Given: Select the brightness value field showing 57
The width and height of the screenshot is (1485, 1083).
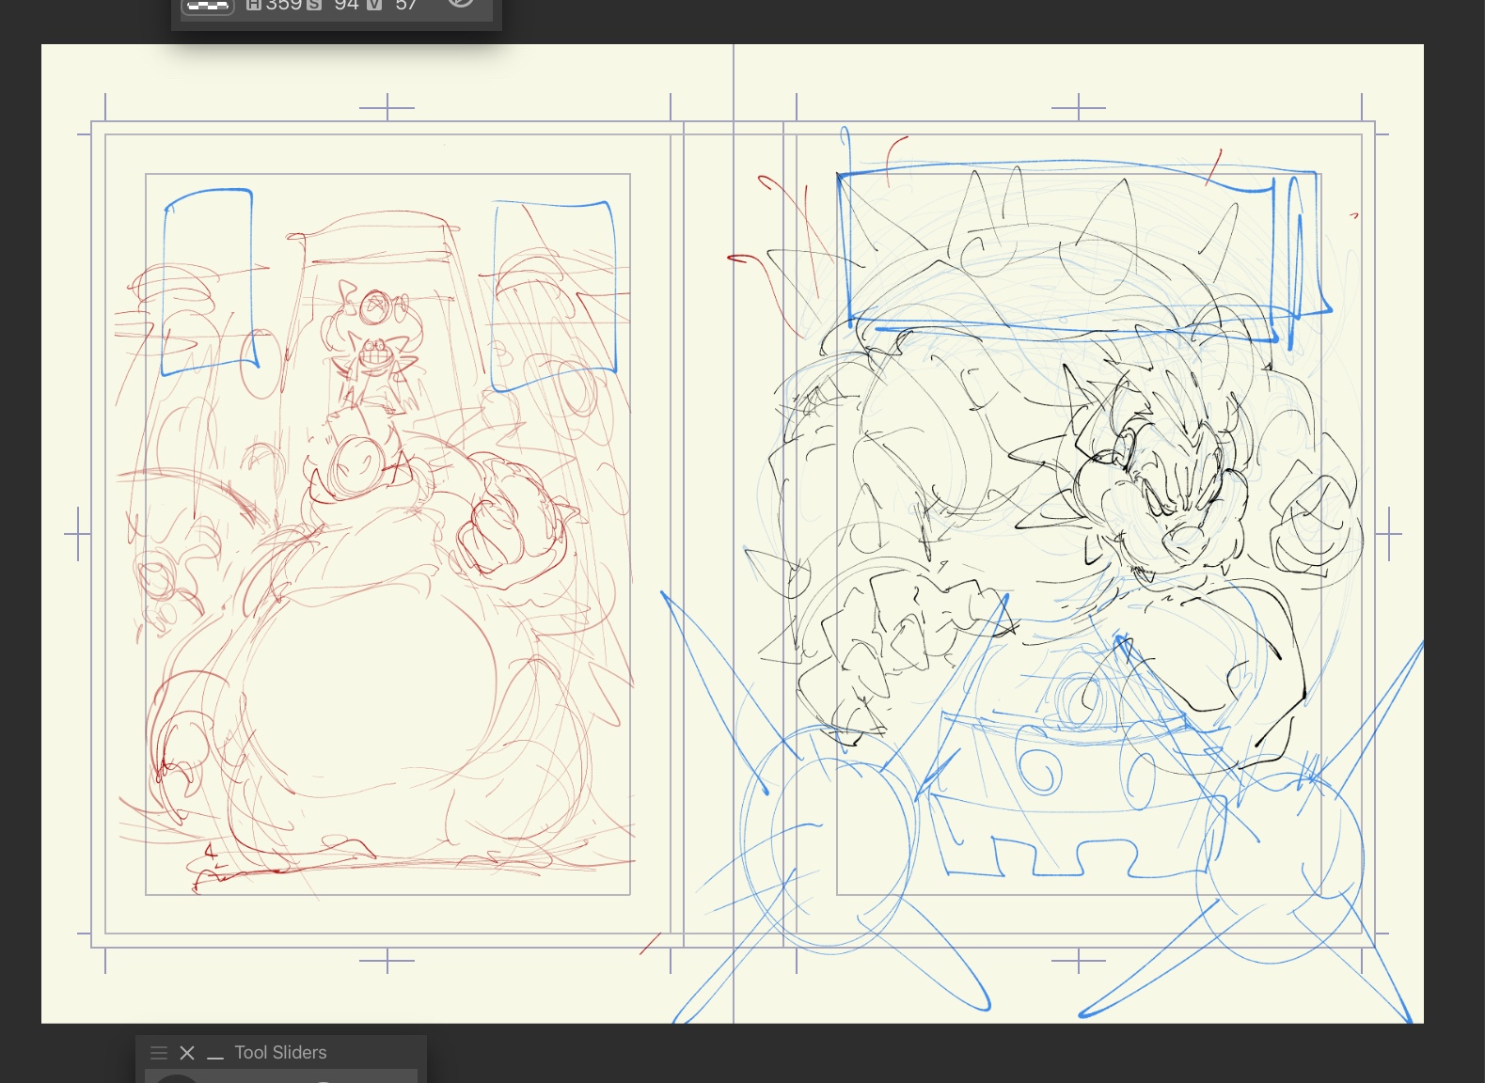Looking at the screenshot, I should click(406, 5).
